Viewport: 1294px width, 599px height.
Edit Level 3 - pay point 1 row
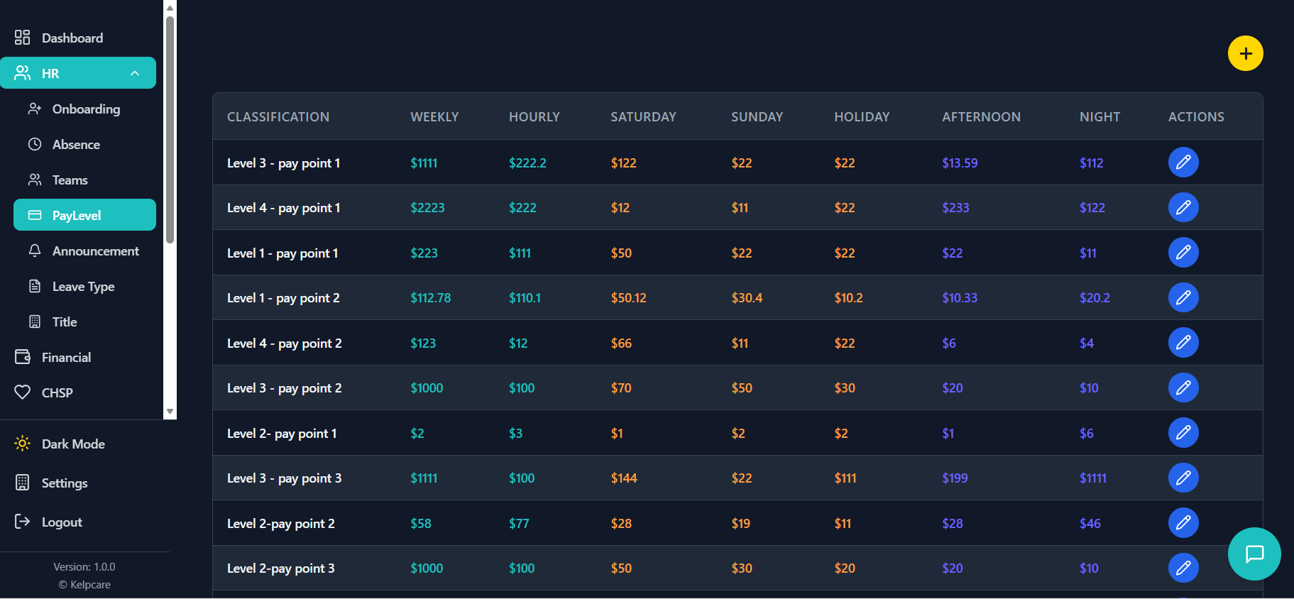pos(1183,163)
